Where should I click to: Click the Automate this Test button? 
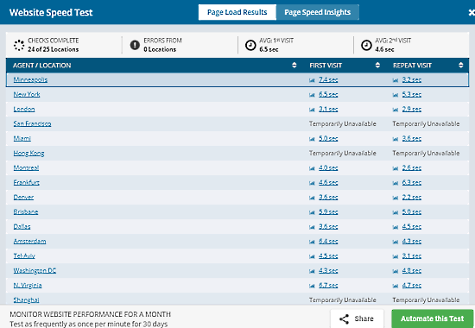433,319
